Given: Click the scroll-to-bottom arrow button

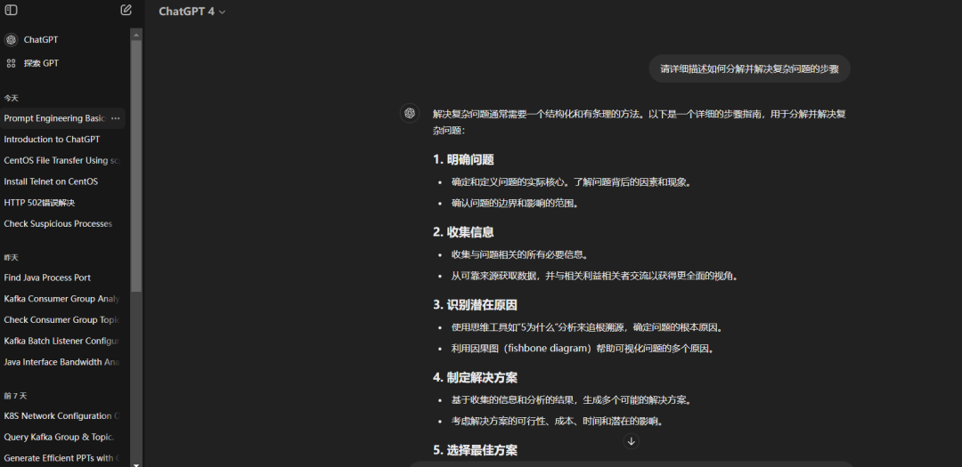Looking at the screenshot, I should [631, 440].
